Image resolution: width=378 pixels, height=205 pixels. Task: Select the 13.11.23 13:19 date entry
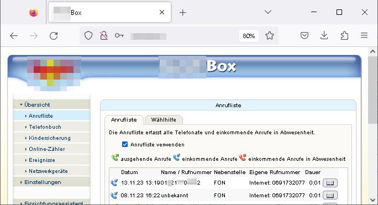(141, 183)
